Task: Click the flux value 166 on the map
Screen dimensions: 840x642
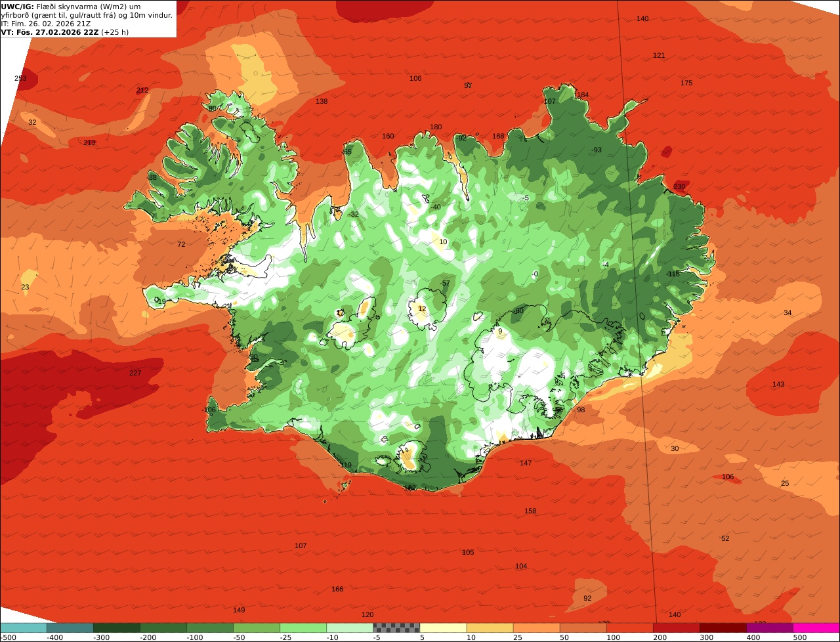Action: click(x=337, y=589)
